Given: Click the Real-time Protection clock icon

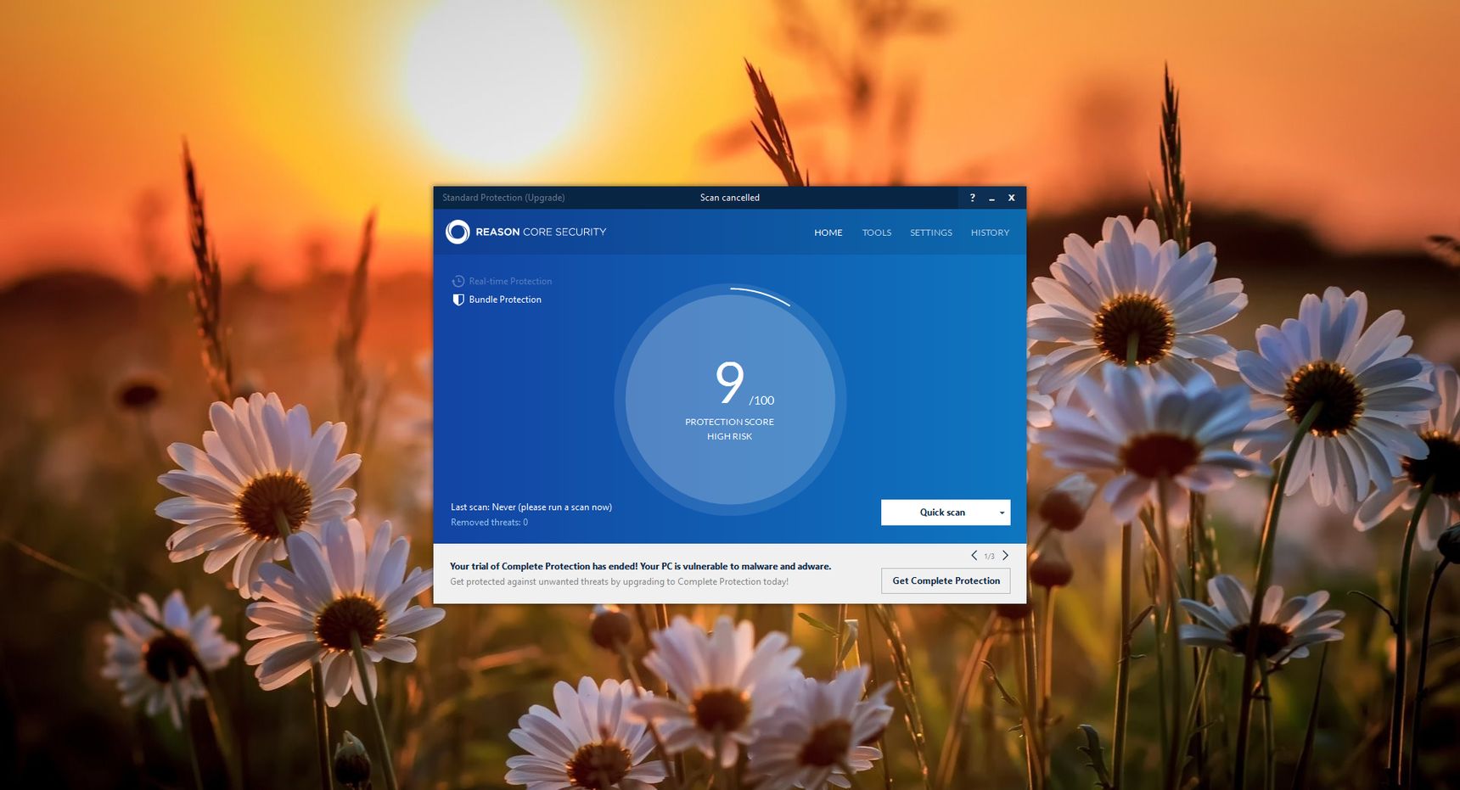Looking at the screenshot, I should pos(458,281).
